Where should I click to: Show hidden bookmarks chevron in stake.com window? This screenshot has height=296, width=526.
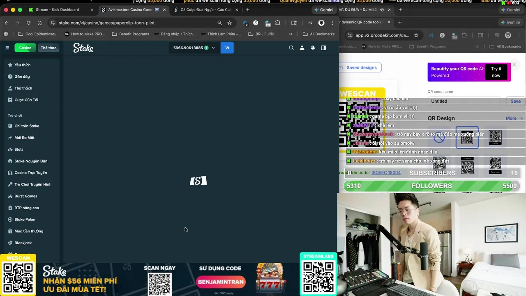(291, 34)
